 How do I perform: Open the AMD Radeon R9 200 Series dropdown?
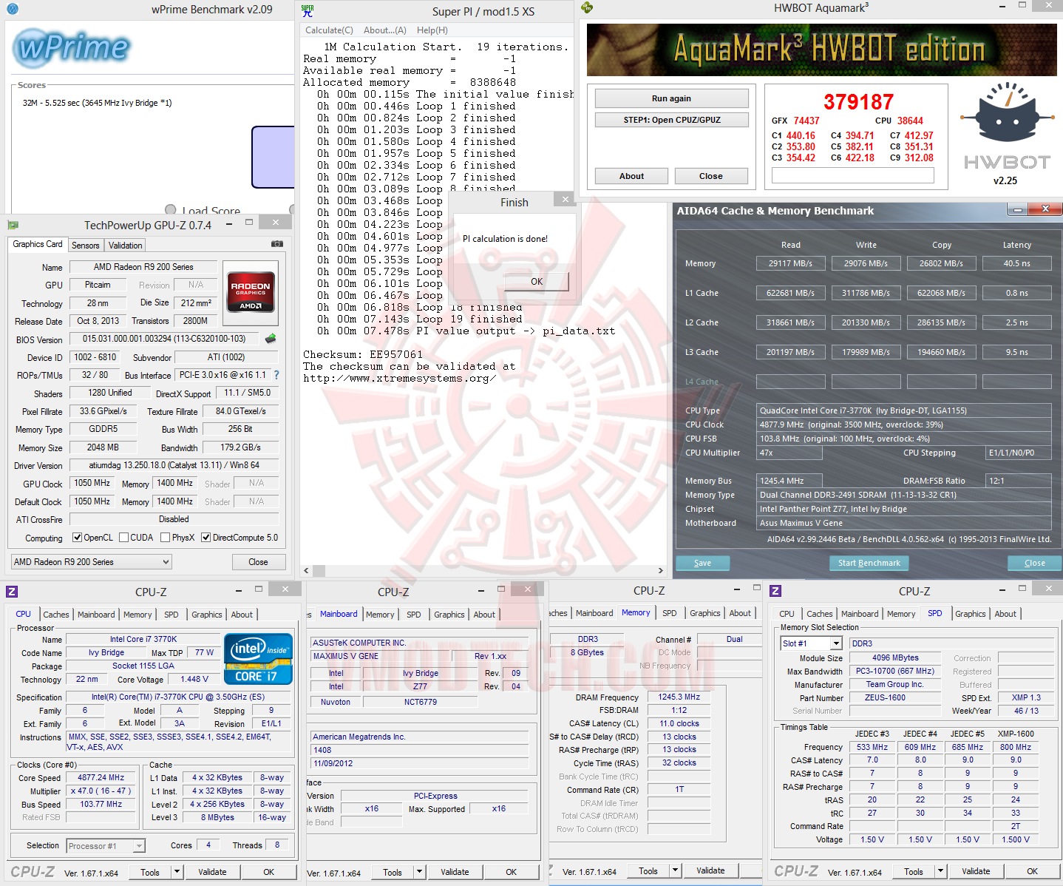[x=92, y=562]
